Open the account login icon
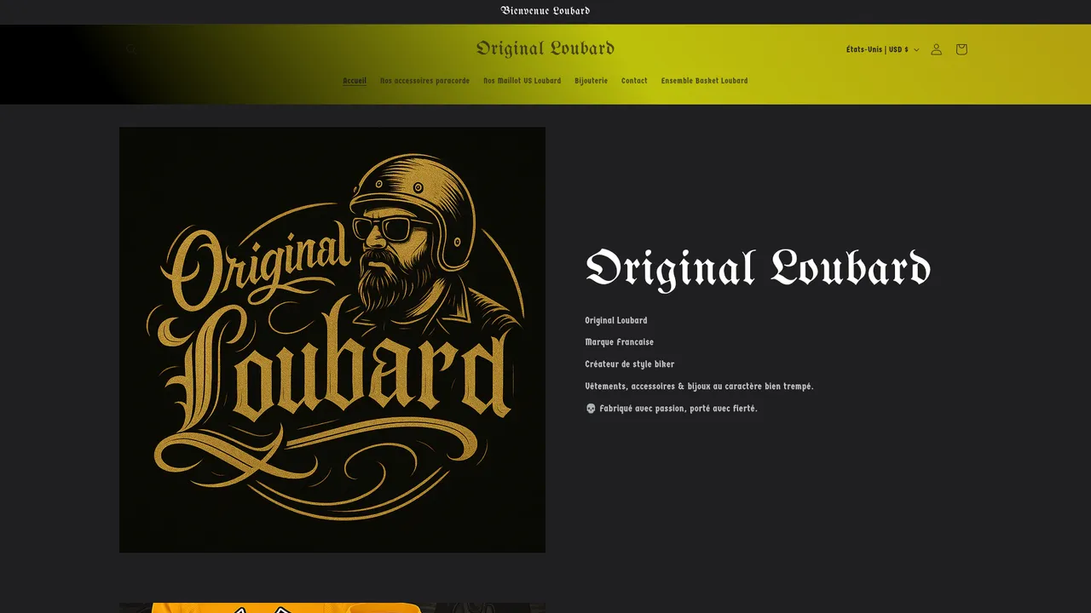 pyautogui.click(x=936, y=49)
